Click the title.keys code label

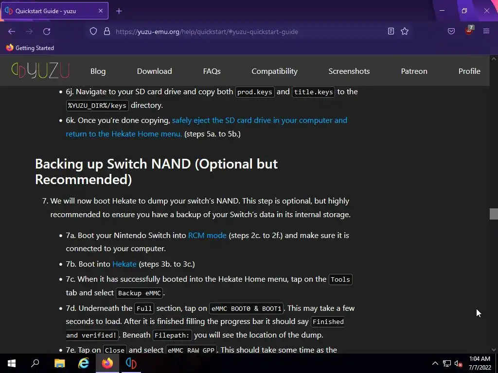coord(313,92)
